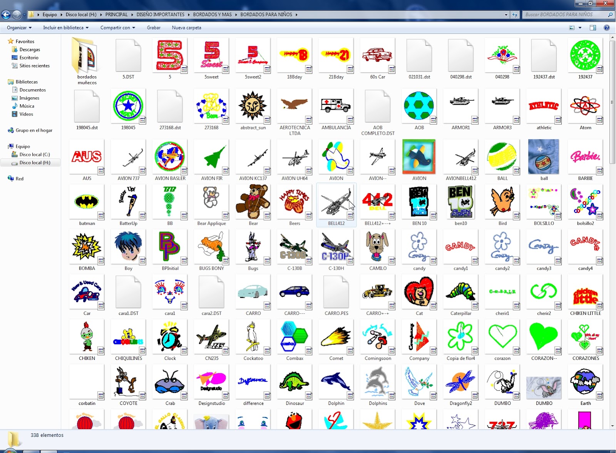
Task: Open the Organizar menu
Action: pos(19,28)
